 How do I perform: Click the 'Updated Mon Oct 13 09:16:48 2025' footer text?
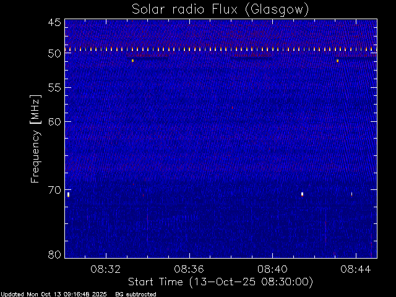point(54,295)
